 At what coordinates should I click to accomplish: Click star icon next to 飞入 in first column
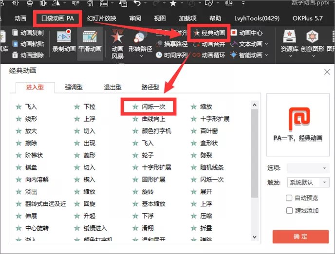[x=19, y=107]
